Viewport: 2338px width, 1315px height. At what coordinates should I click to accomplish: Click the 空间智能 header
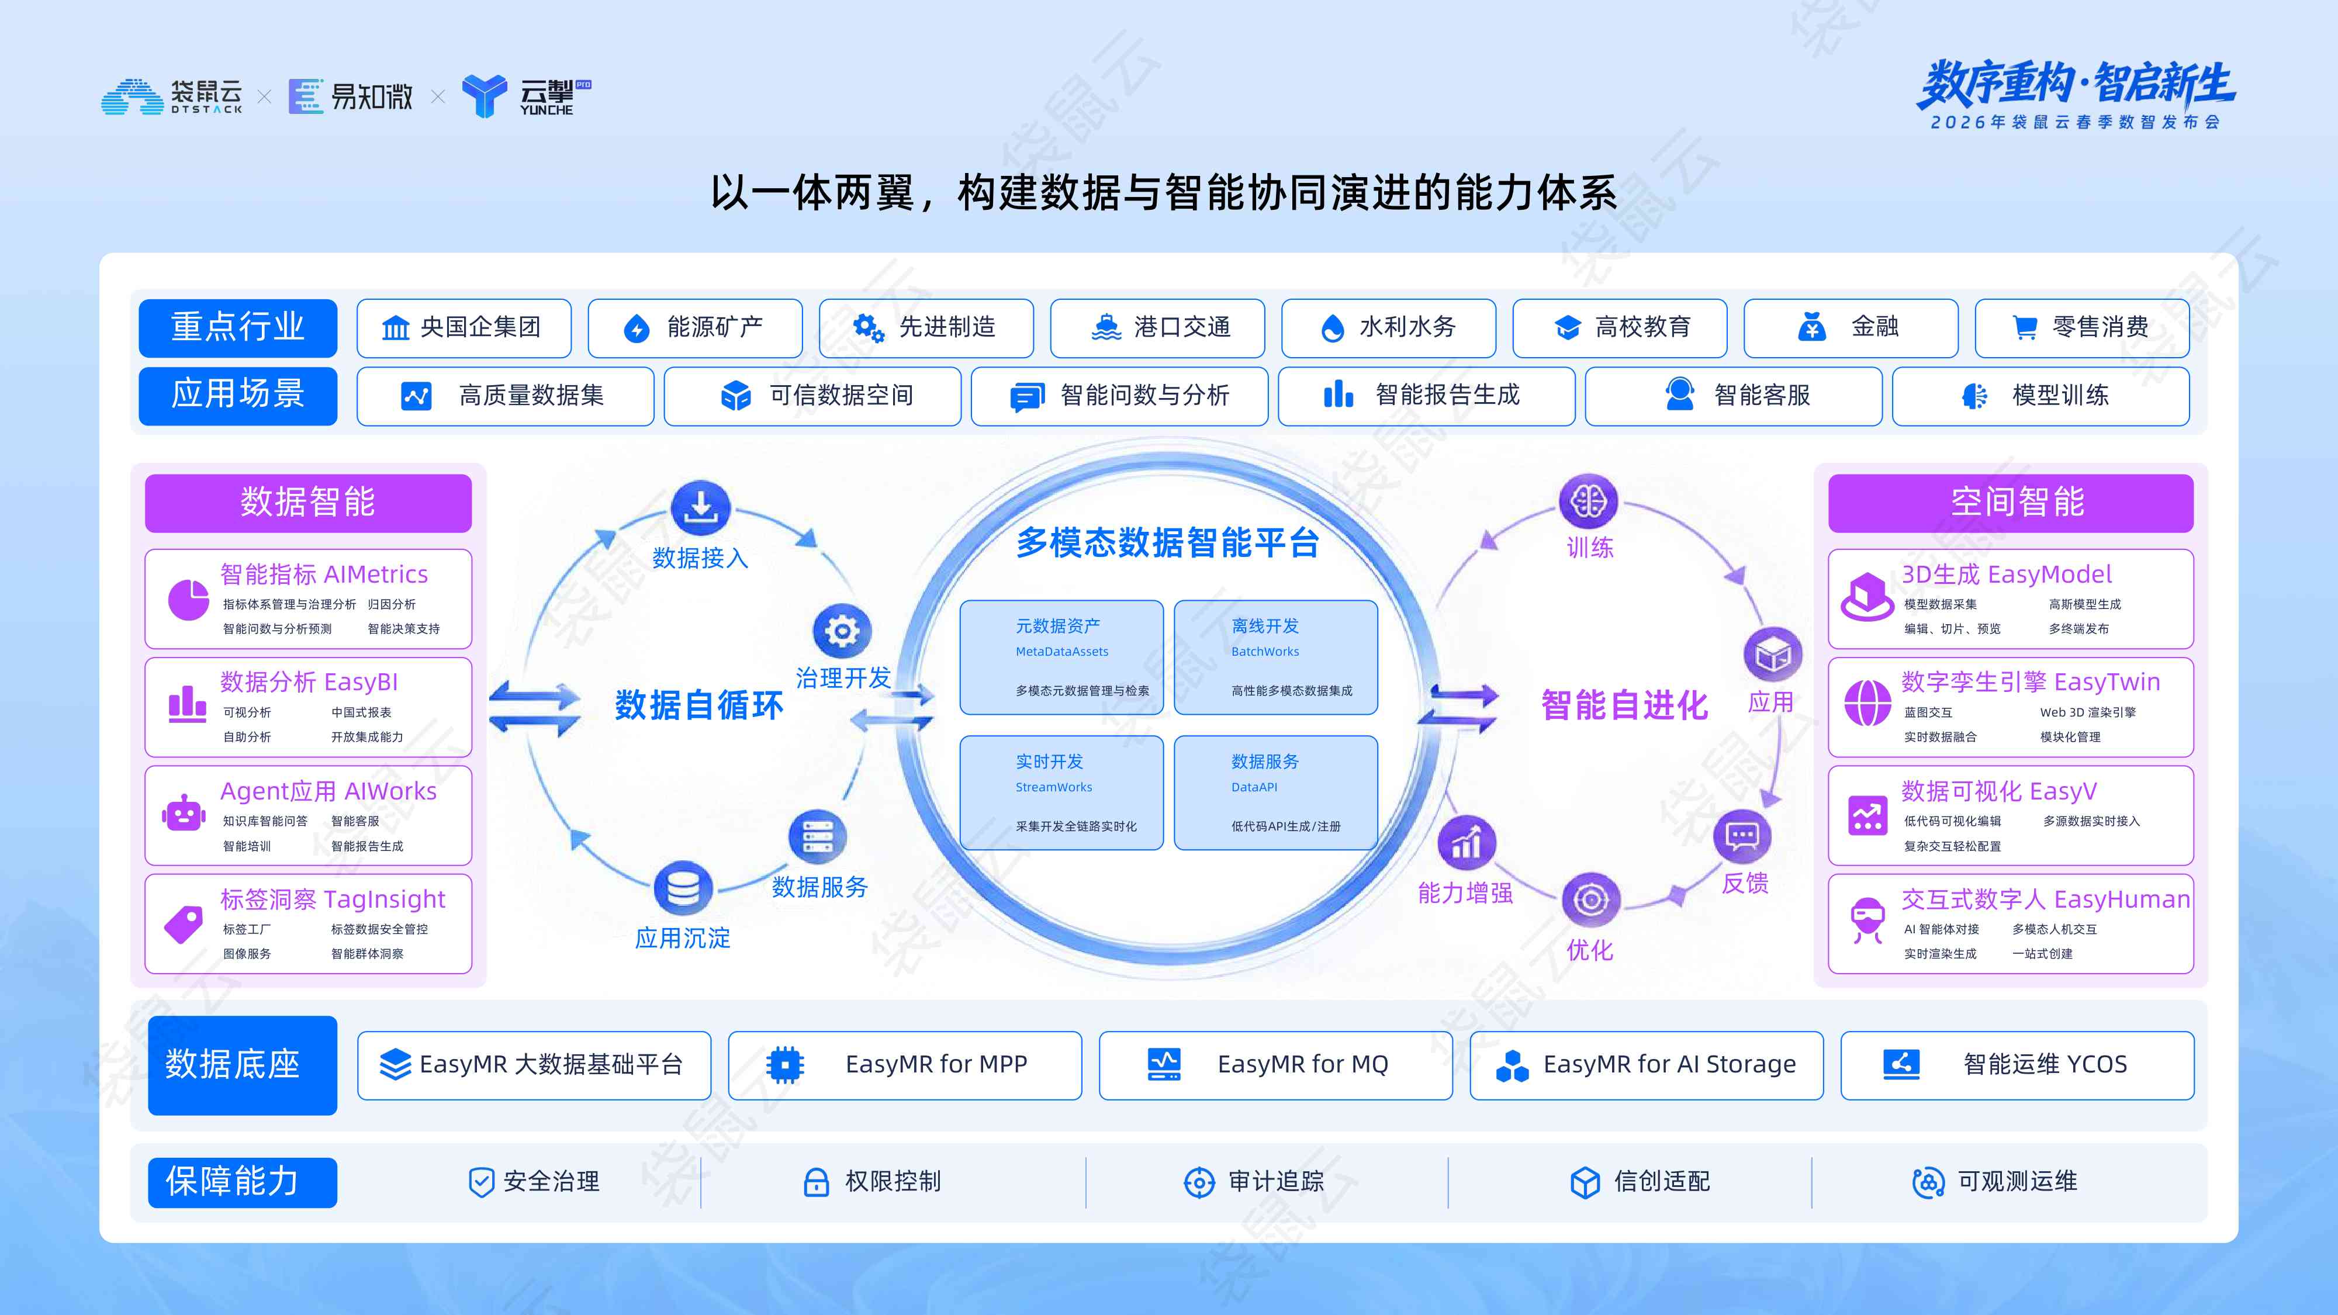[x=2010, y=503]
